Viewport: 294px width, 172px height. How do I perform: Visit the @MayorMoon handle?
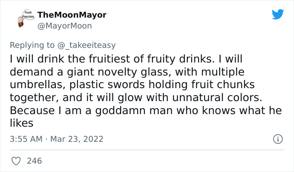pyautogui.click(x=65, y=26)
